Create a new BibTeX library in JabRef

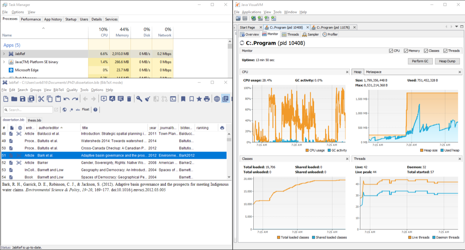point(5,99)
